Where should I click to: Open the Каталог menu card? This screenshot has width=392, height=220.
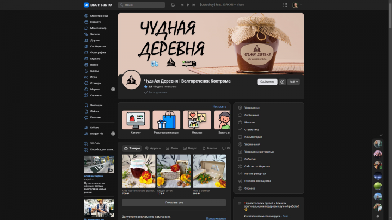(136, 122)
